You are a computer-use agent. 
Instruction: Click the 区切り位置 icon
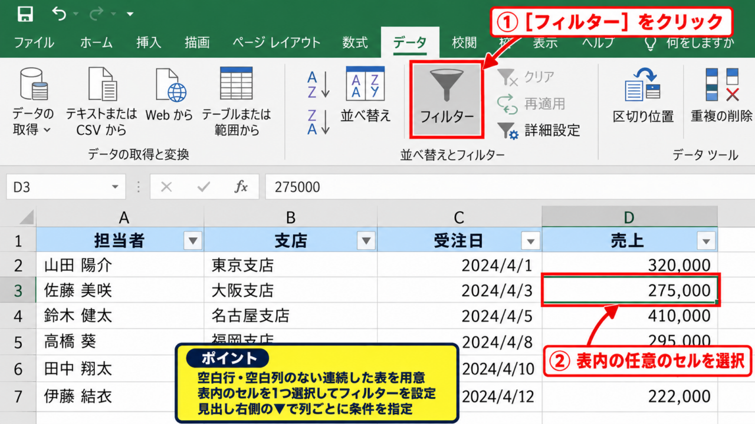(642, 85)
